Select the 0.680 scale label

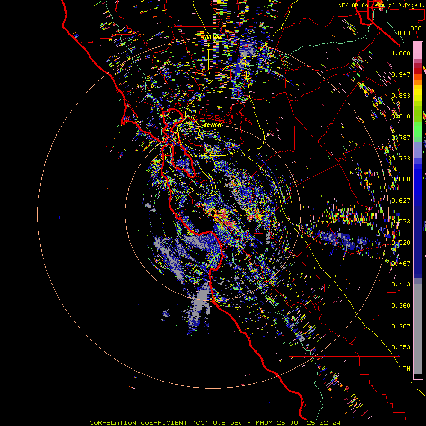pos(401,179)
